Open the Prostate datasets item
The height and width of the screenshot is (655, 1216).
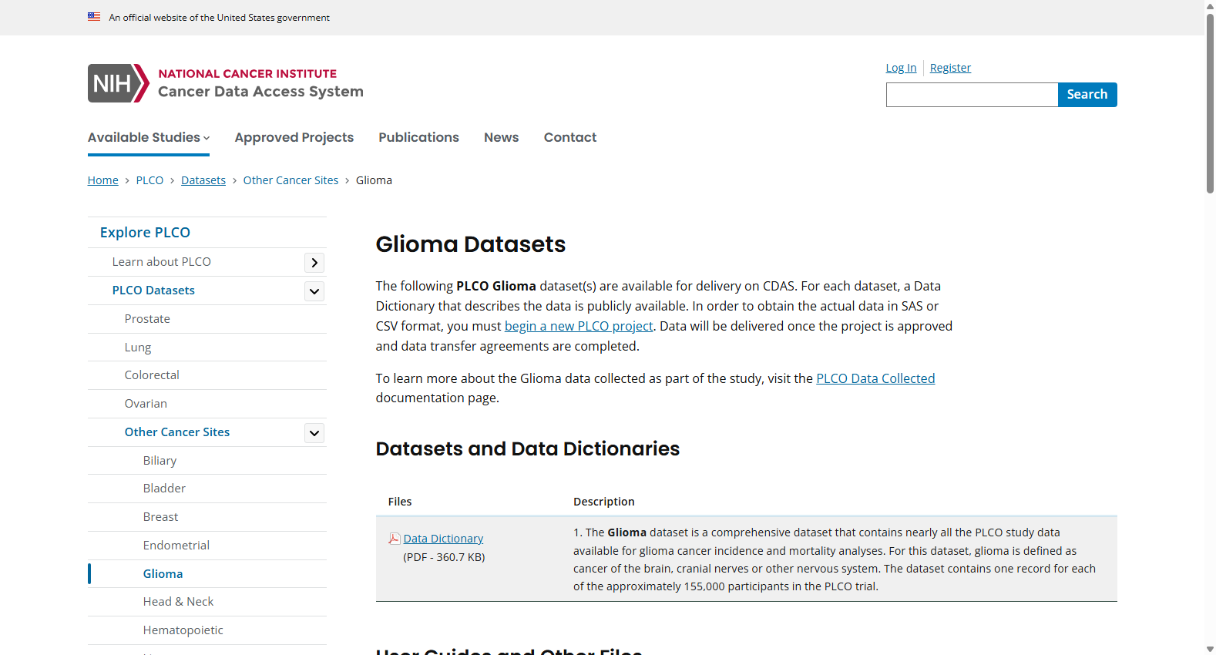[147, 319]
